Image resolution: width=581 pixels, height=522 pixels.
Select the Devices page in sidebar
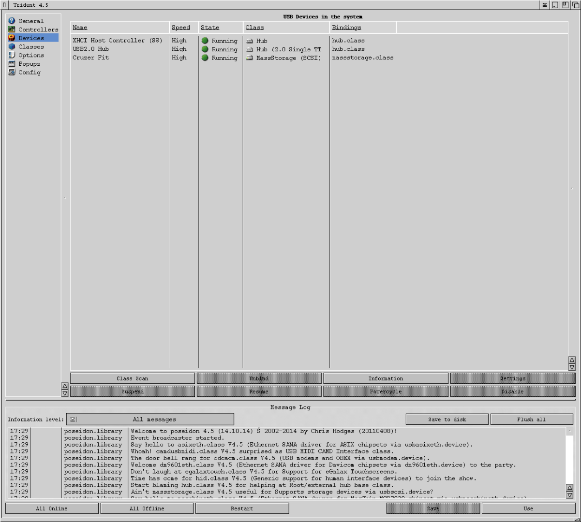point(31,38)
